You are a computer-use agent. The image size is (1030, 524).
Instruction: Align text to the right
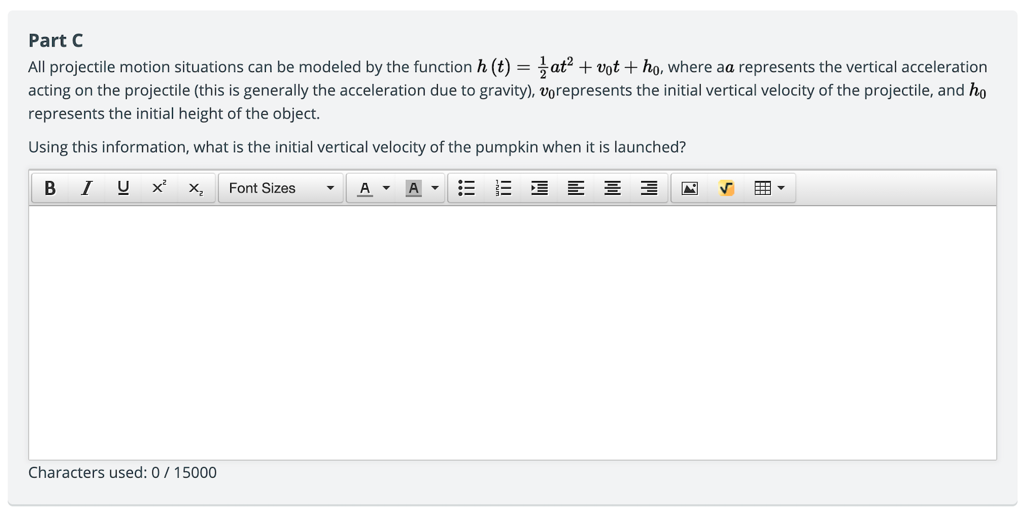pyautogui.click(x=649, y=188)
